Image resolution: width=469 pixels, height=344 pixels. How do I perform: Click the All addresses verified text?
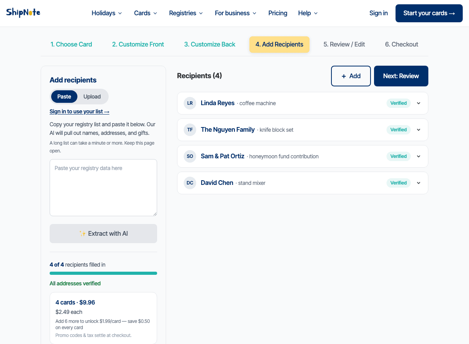pyautogui.click(x=75, y=283)
